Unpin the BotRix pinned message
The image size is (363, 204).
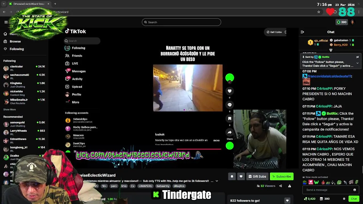coord(357,57)
